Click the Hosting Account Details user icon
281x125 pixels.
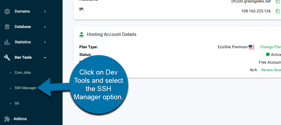click(82, 35)
